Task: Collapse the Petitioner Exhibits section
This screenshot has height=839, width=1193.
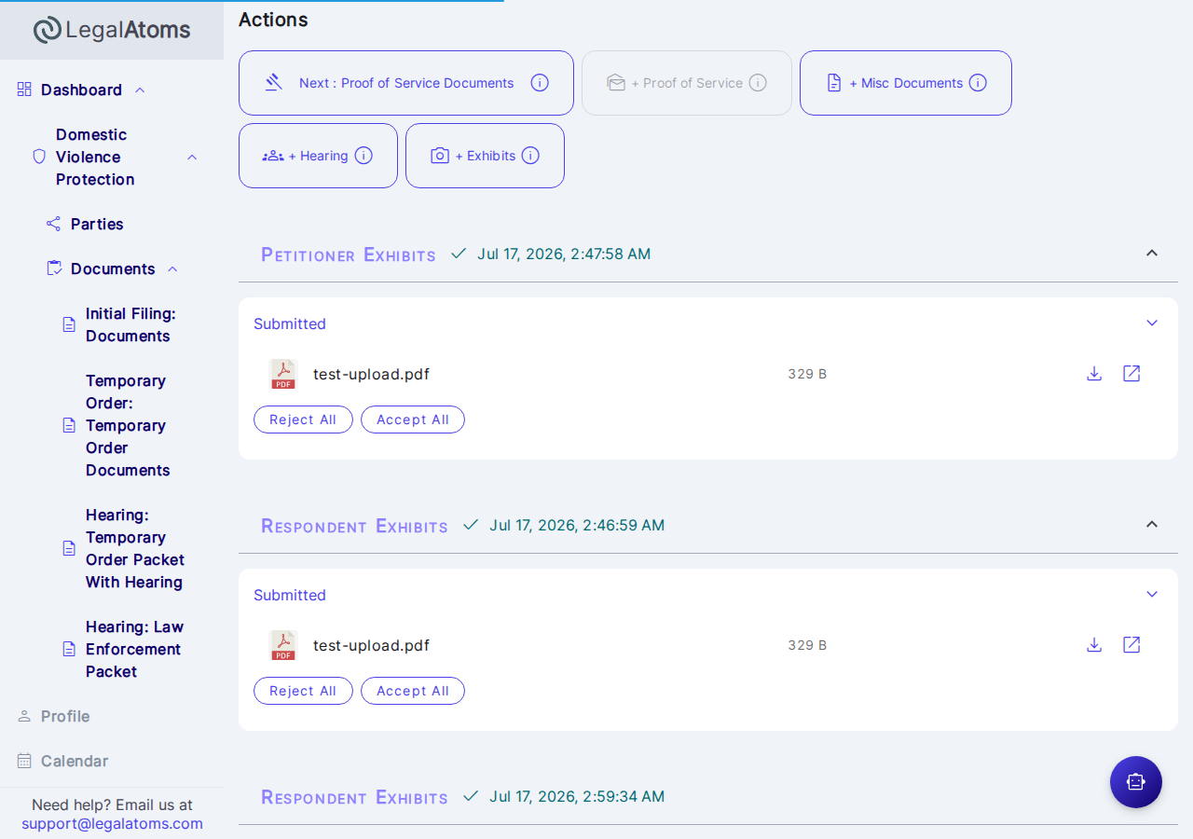Action: tap(1152, 253)
